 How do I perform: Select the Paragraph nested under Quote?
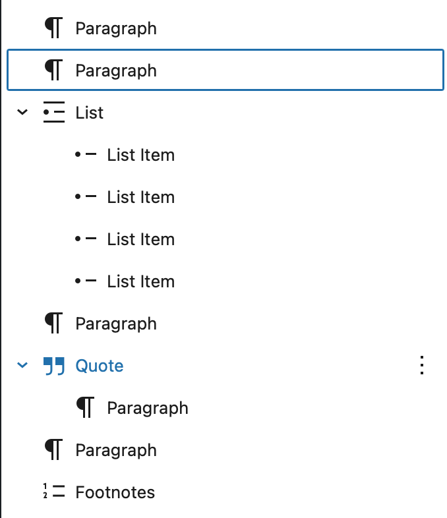point(148,408)
